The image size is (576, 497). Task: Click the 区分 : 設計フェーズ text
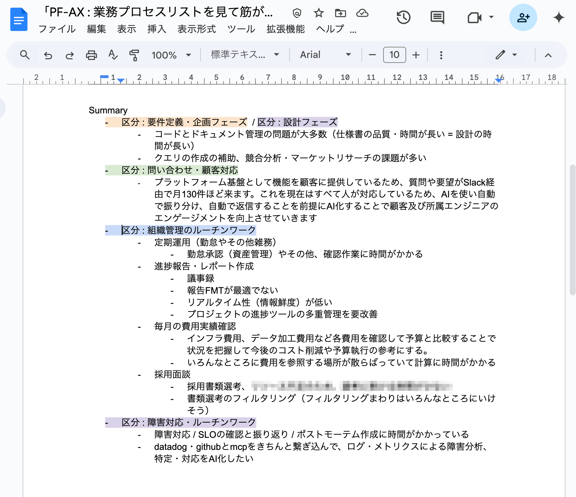click(297, 122)
